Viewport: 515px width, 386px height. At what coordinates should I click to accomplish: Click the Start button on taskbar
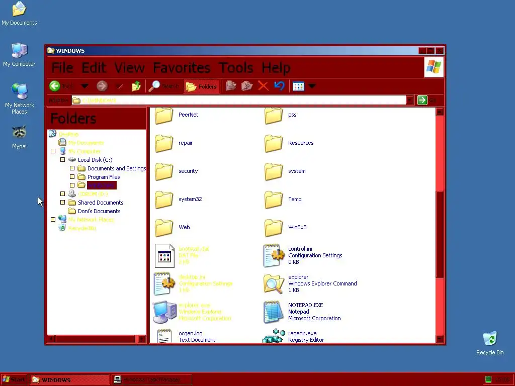coord(14,380)
